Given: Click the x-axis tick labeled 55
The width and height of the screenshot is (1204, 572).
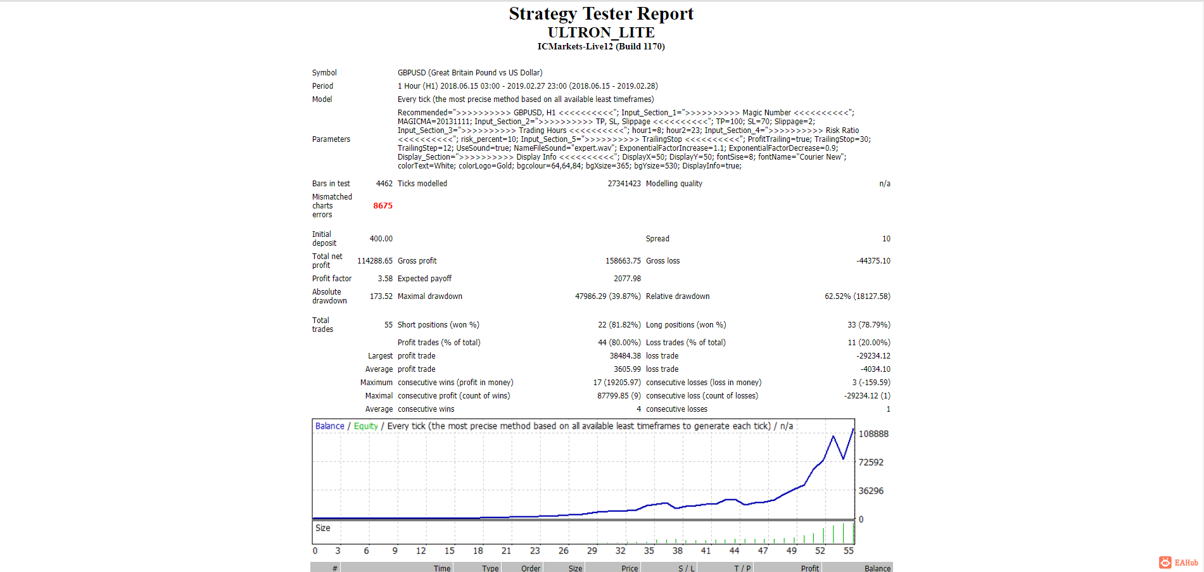Looking at the screenshot, I should 849,551.
